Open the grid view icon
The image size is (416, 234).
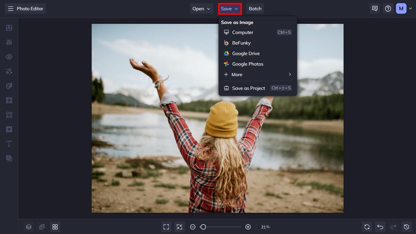click(55, 227)
